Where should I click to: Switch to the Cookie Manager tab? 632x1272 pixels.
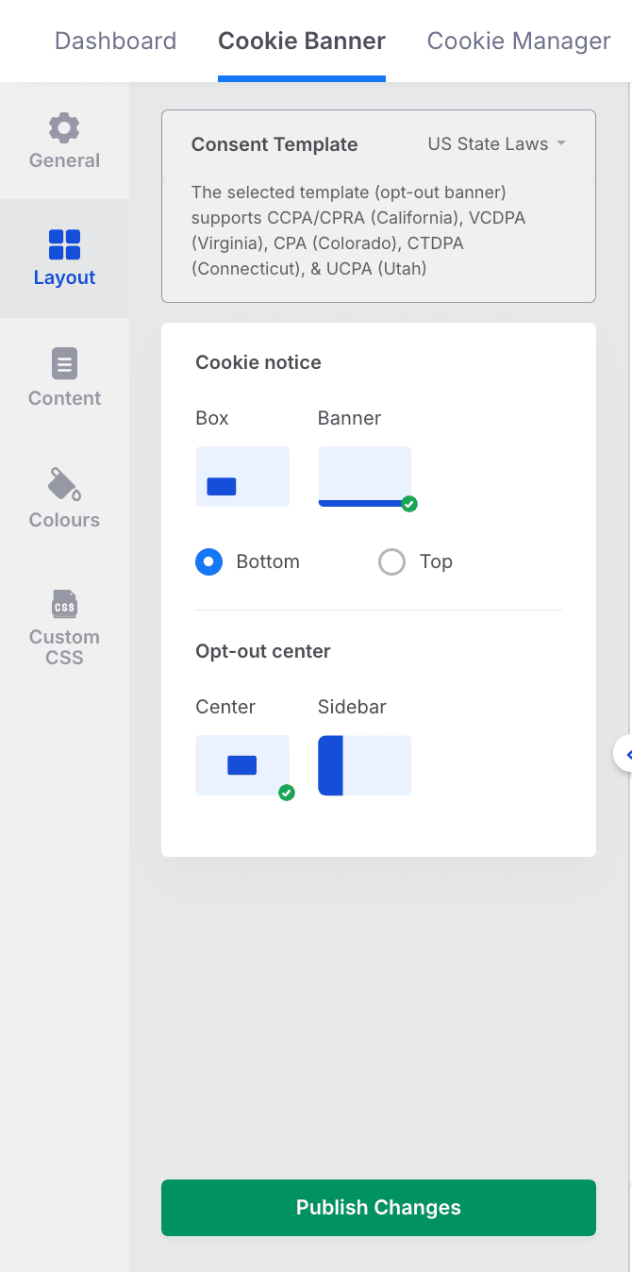(x=519, y=42)
